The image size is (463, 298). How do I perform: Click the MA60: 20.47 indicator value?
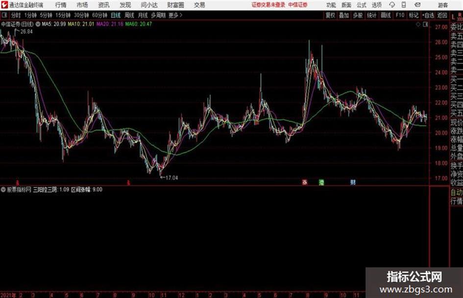(x=139, y=24)
